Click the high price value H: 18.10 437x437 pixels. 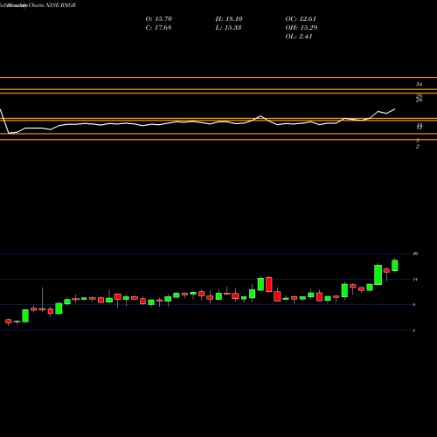tap(229, 19)
